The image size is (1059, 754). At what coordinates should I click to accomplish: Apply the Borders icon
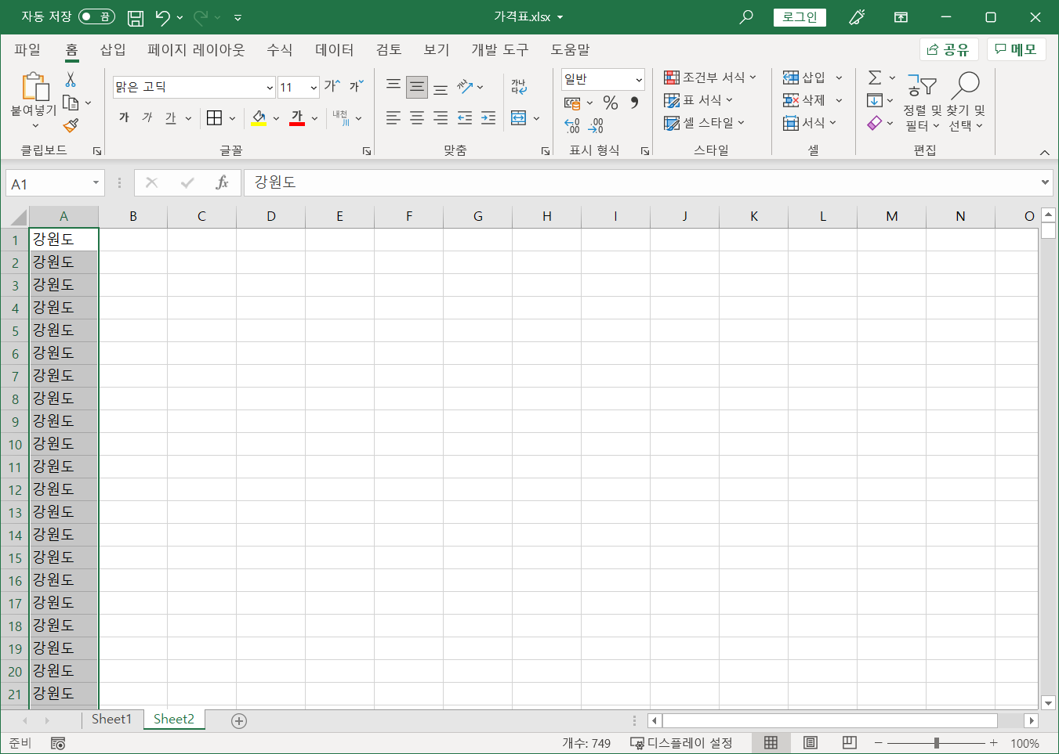(214, 118)
